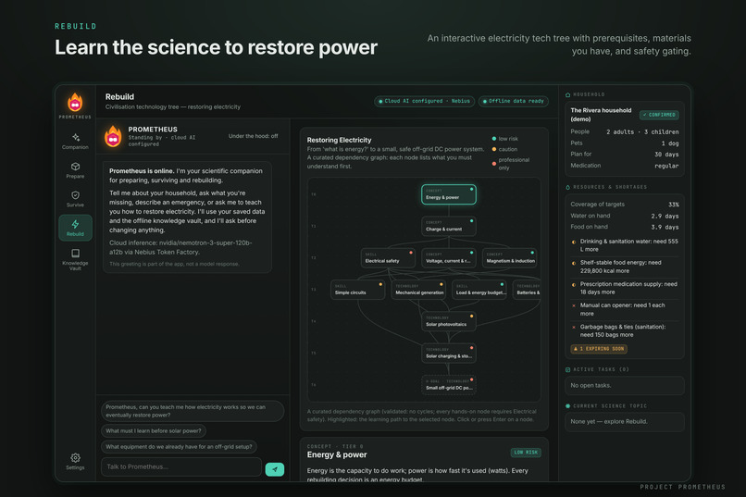The width and height of the screenshot is (746, 497).
Task: Click the professional only legend dot
Action: click(x=494, y=164)
